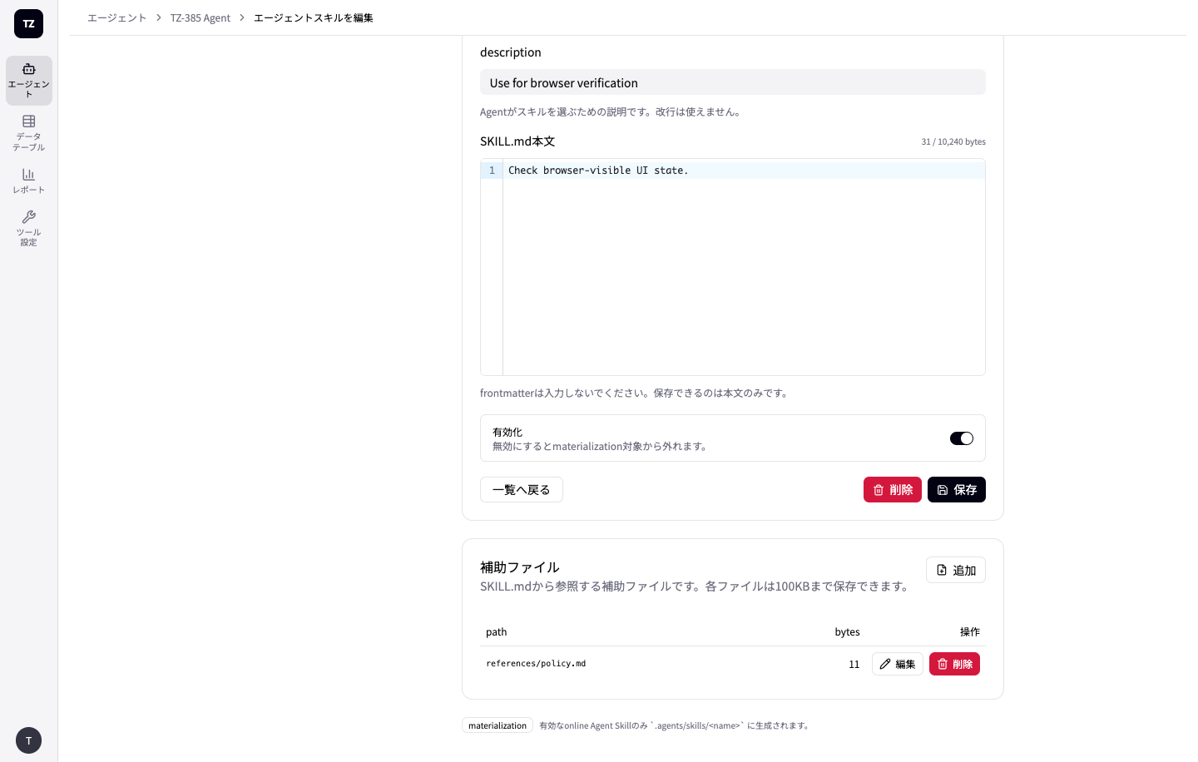Click the TZ logo at top left
This screenshot has height=762, width=1198.
click(x=29, y=24)
